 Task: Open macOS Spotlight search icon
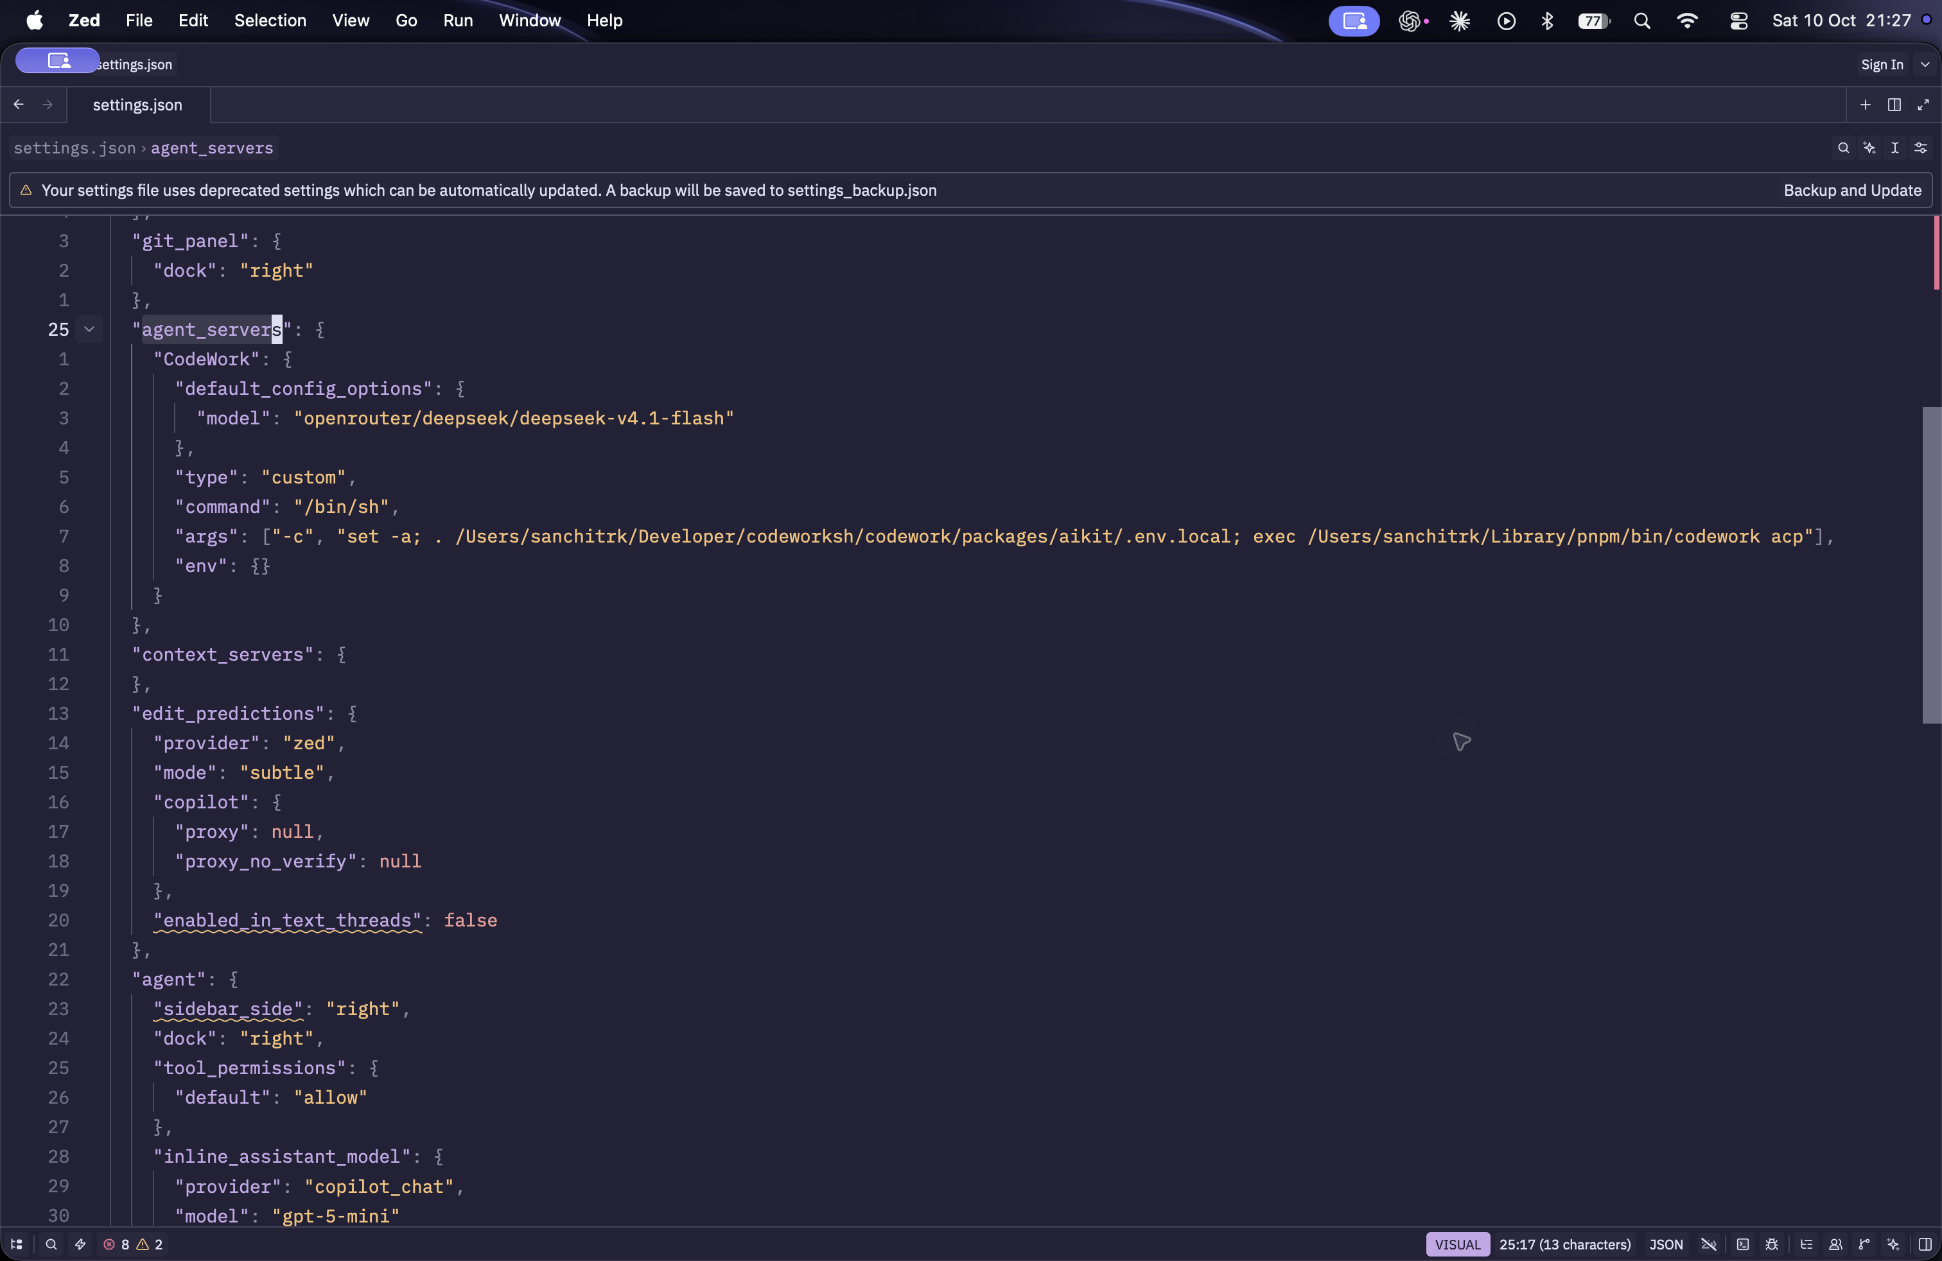click(x=1641, y=21)
